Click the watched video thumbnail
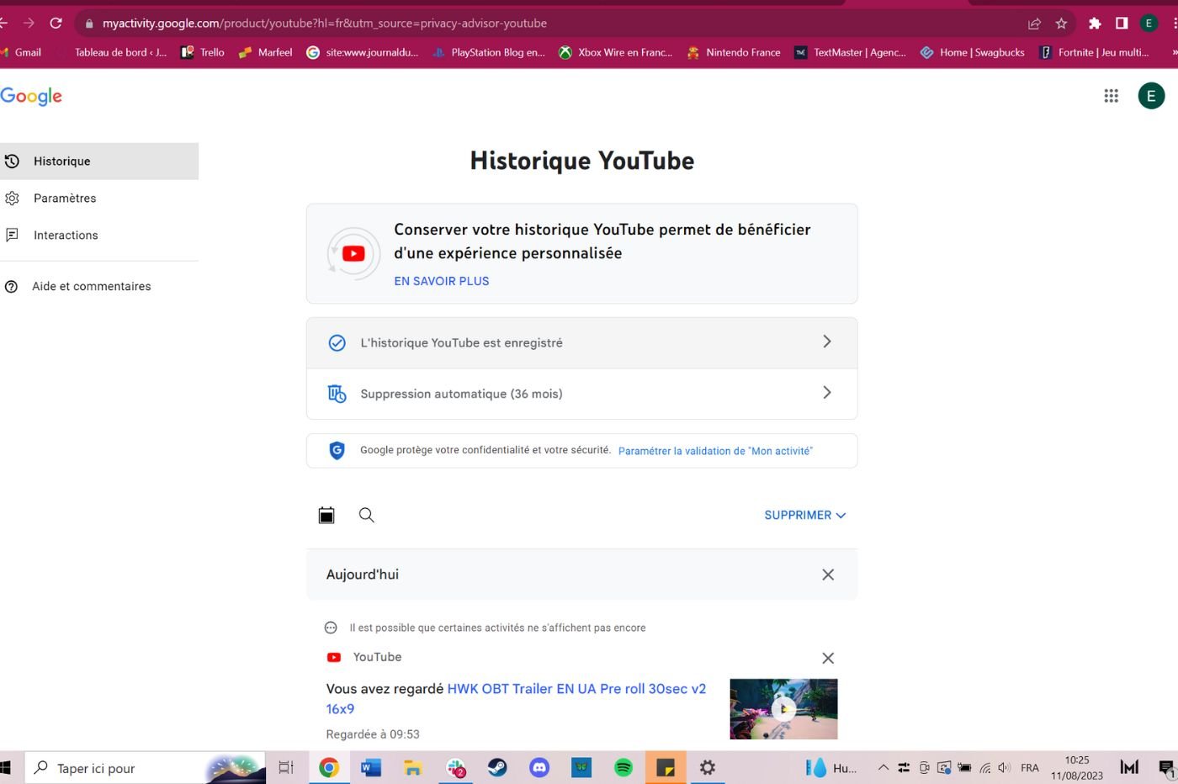Screen dimensions: 1178x784 (x=783, y=708)
